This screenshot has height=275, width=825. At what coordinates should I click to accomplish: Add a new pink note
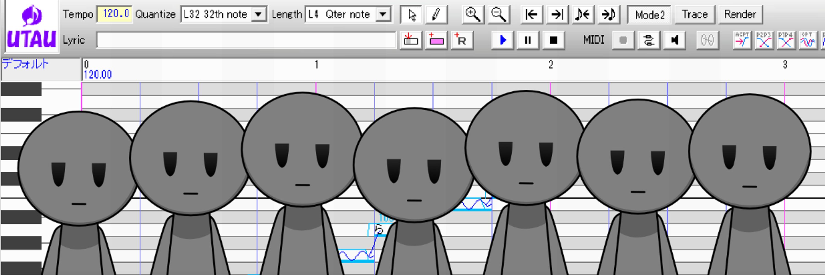point(436,40)
